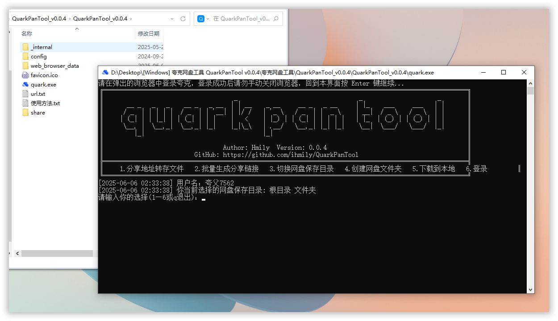Viewport: 558px width, 321px height.
Task: Click the 网盘保存目录 log line
Action: 207,190
